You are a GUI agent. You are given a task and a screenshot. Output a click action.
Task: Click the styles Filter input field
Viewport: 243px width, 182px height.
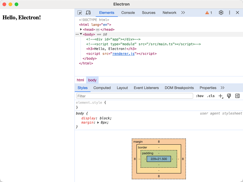(x=134, y=96)
